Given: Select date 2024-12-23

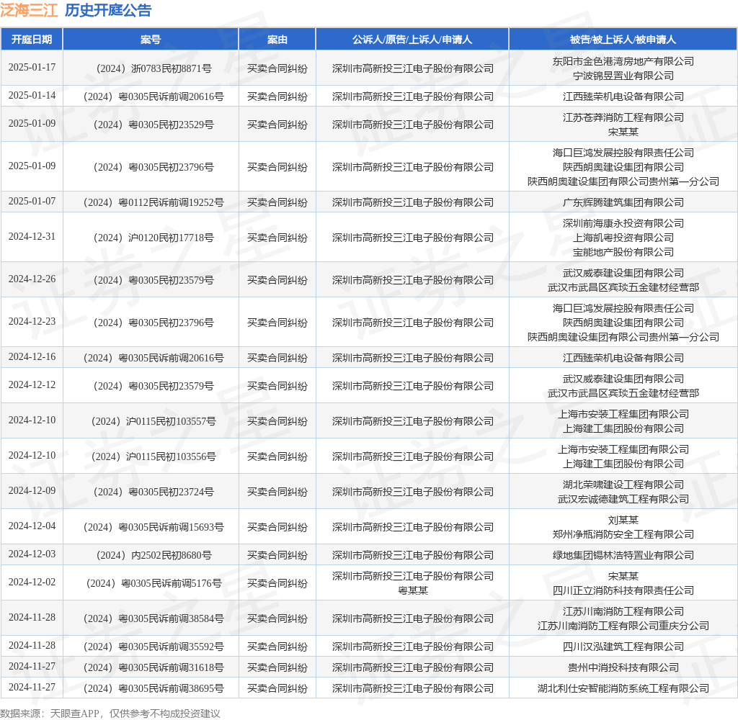Looking at the screenshot, I should [32, 321].
